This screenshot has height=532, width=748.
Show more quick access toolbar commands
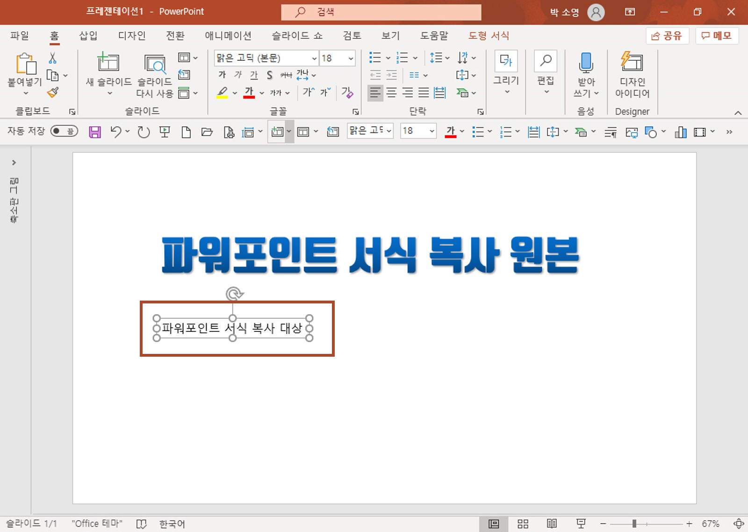pos(729,132)
